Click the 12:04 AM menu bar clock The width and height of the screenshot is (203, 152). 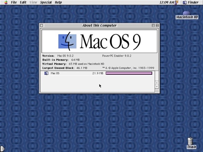coord(167,2)
